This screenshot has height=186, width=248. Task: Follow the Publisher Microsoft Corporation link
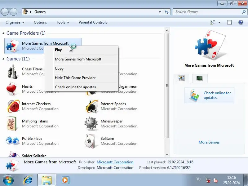tap(115, 162)
